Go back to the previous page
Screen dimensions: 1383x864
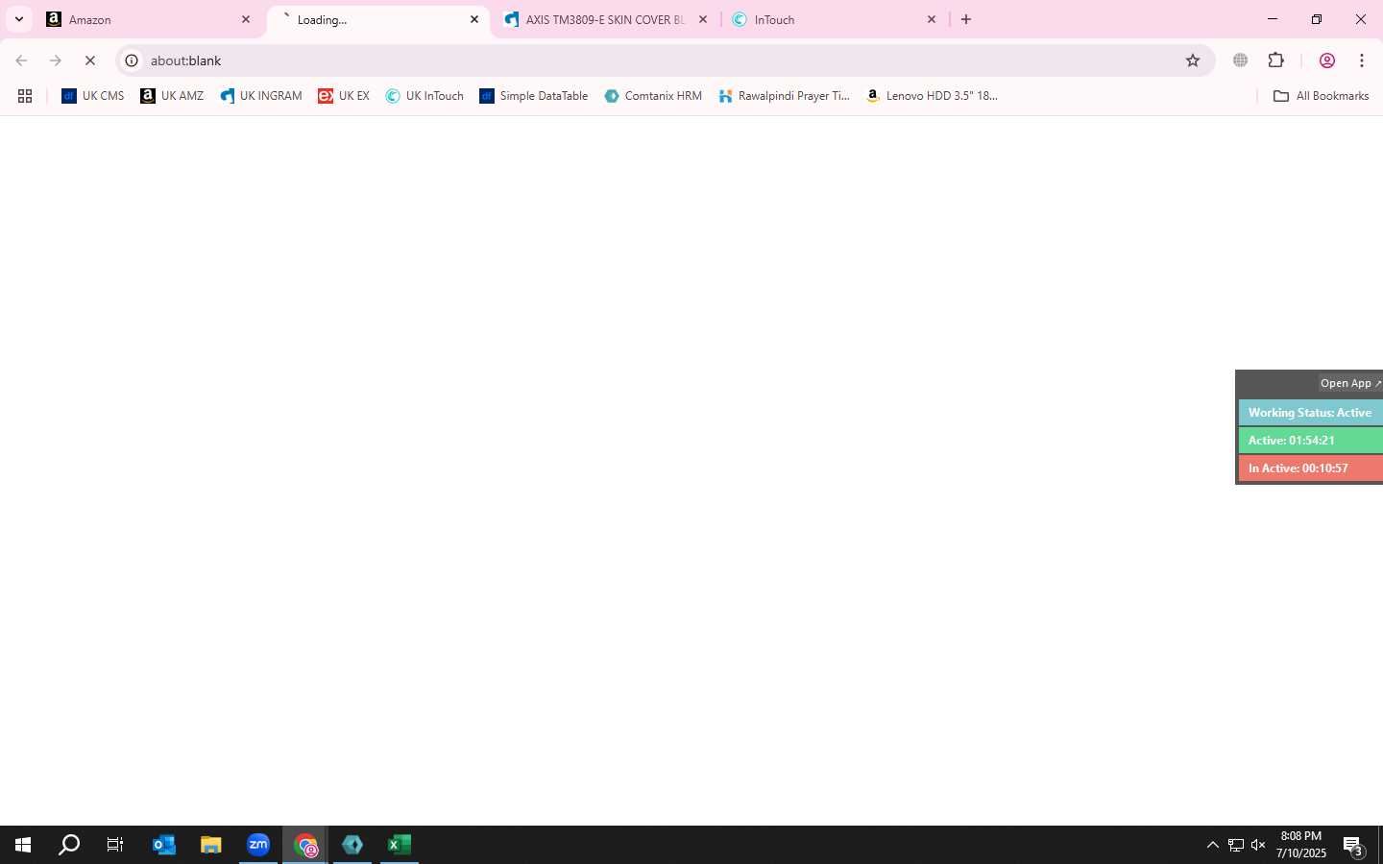(21, 60)
